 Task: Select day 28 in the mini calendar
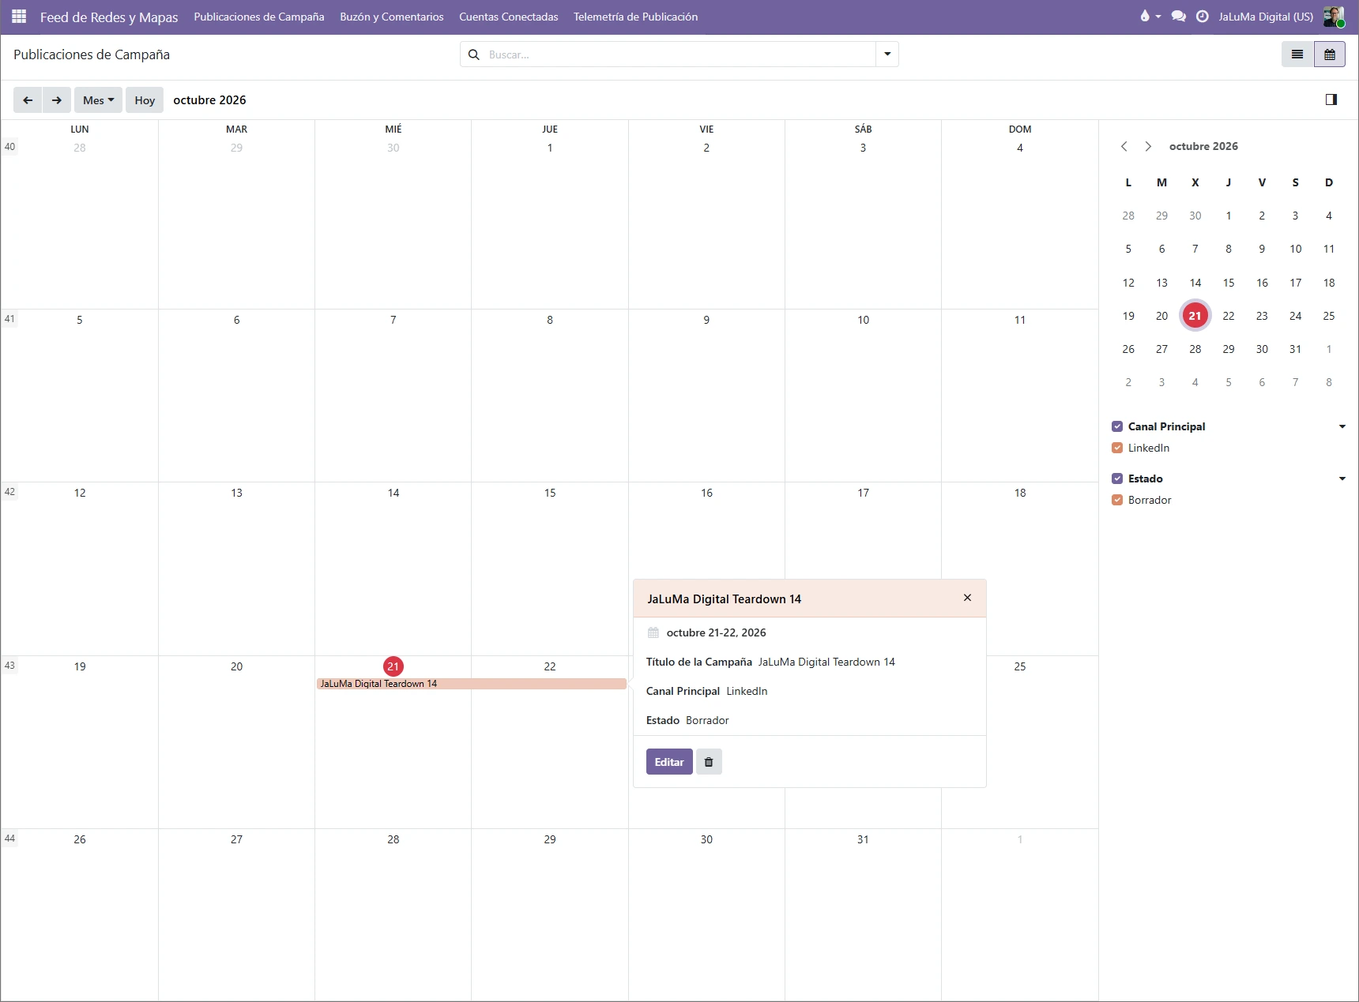1195,349
